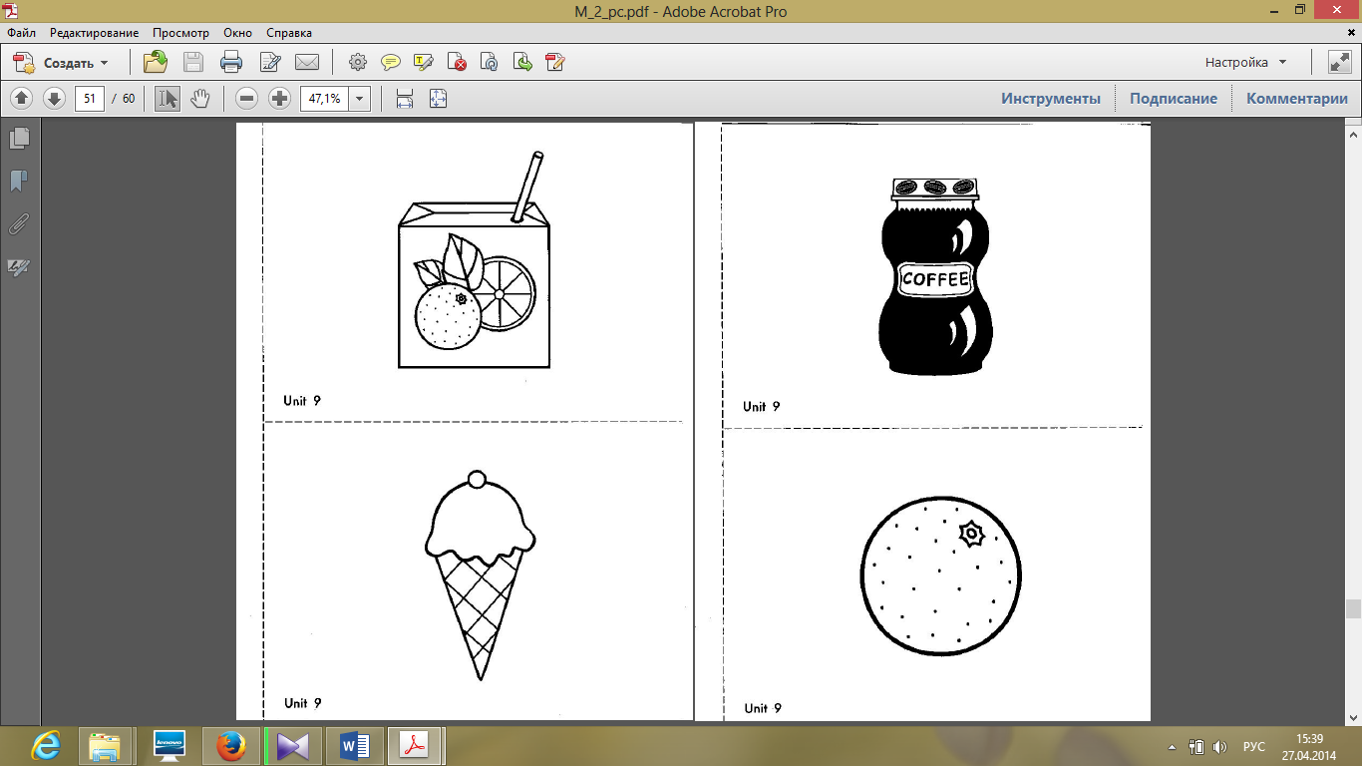Show hidden tray icons arrow
This screenshot has width=1362, height=766.
[1172, 747]
